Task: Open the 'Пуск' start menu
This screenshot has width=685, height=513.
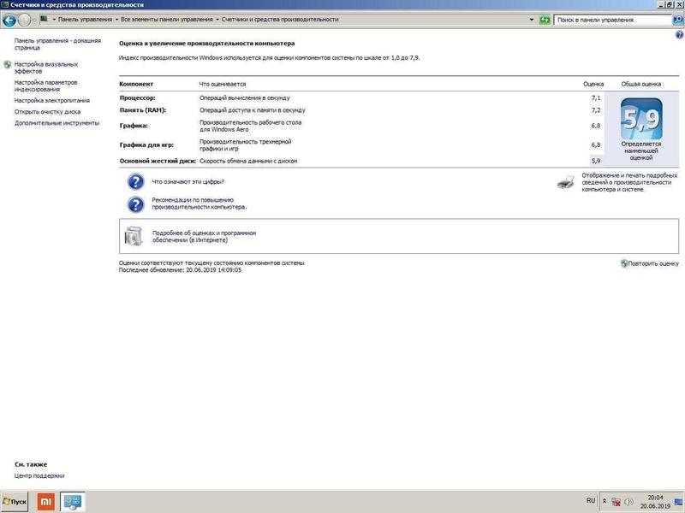Action: pyautogui.click(x=15, y=502)
